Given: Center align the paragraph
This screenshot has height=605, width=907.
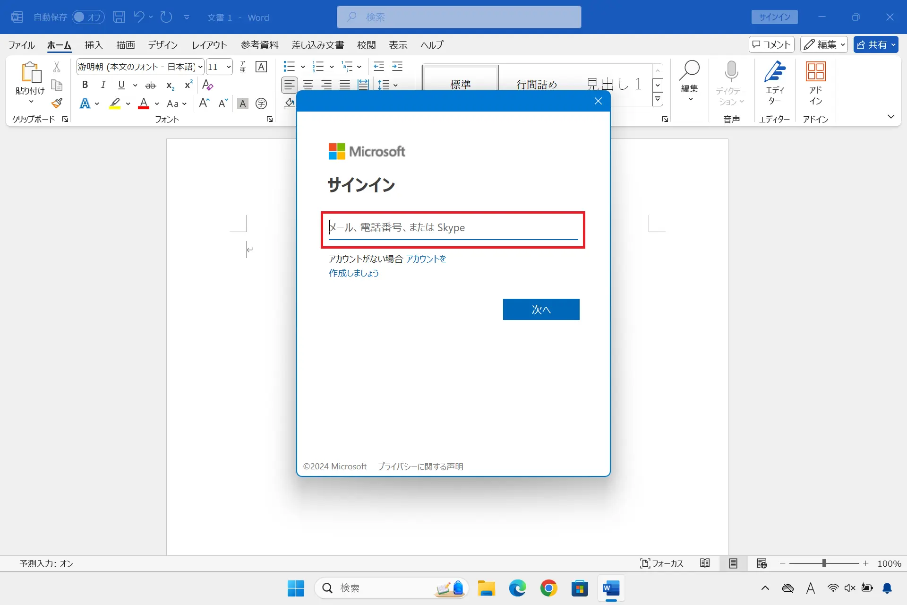Looking at the screenshot, I should click(x=308, y=85).
